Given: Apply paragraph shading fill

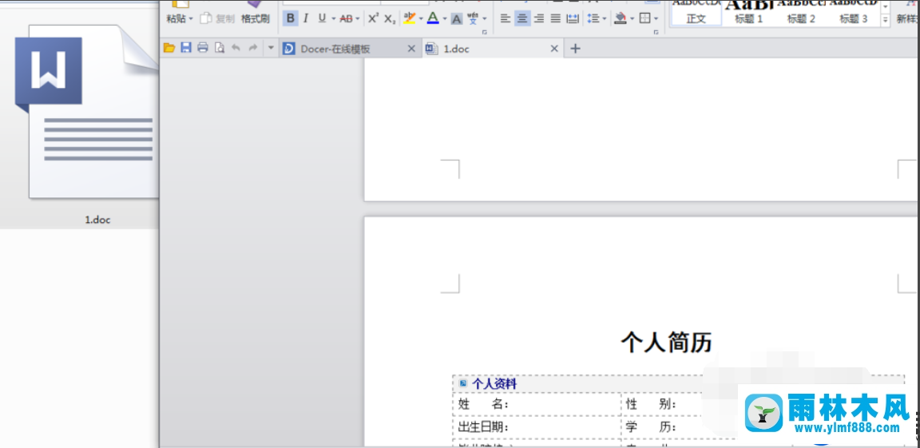Looking at the screenshot, I should (621, 18).
